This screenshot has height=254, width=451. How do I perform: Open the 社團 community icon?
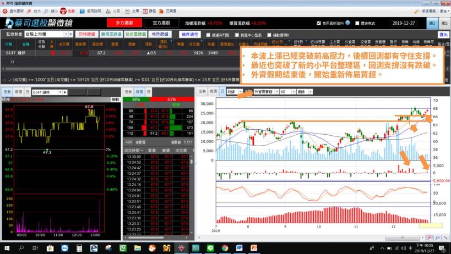pos(108,11)
